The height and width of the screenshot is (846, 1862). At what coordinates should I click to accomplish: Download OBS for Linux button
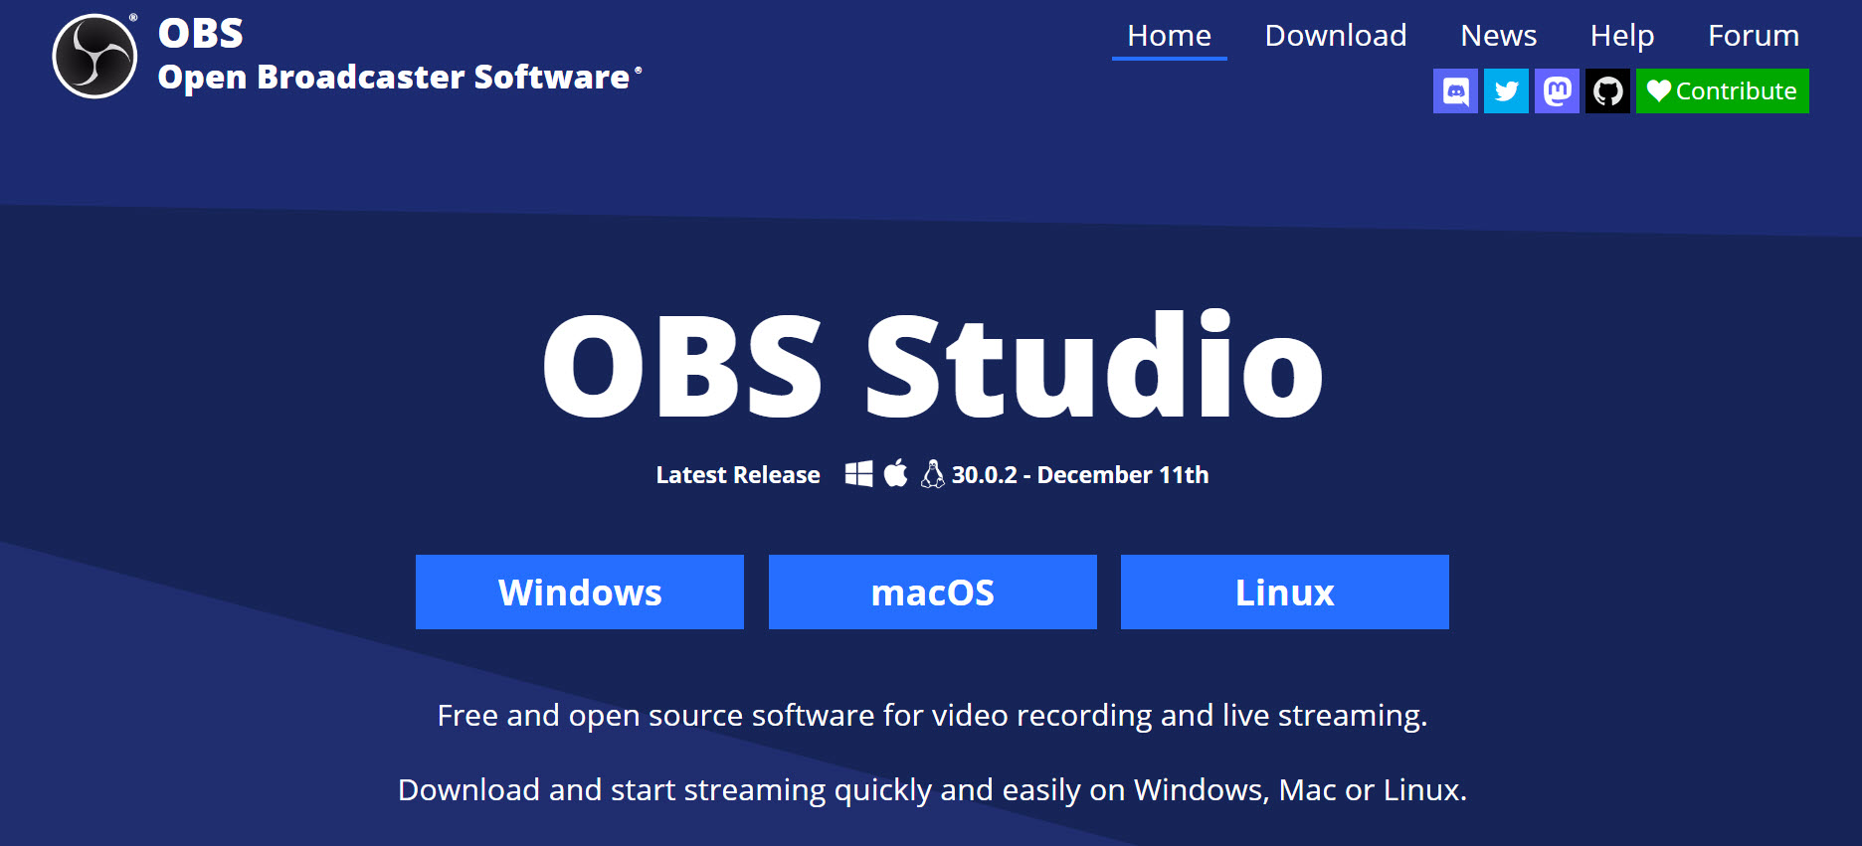tap(1285, 592)
